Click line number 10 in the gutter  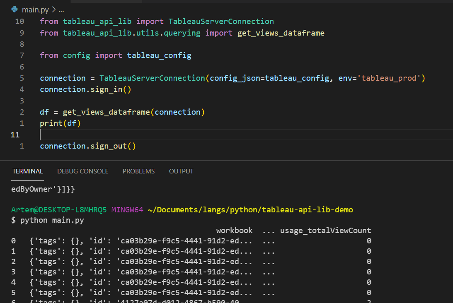coord(19,22)
